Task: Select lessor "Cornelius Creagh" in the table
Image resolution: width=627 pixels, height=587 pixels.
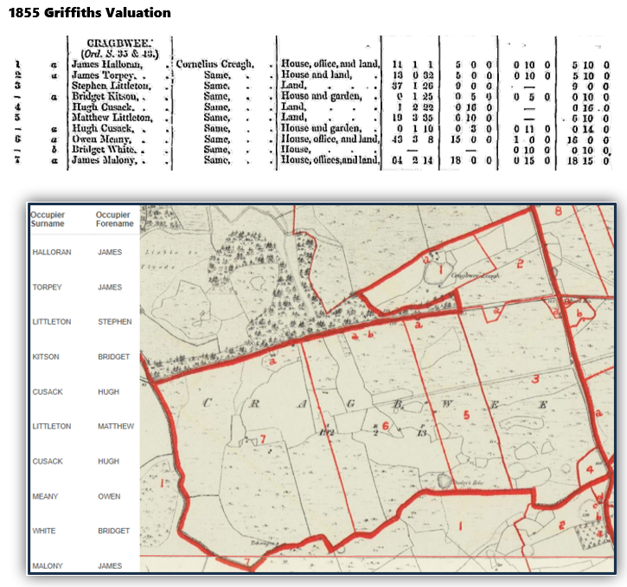Action: point(214,64)
